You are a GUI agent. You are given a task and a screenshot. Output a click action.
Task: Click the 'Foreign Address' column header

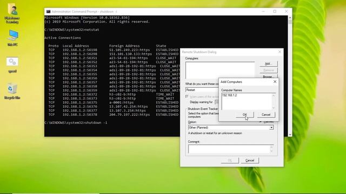click(124, 46)
